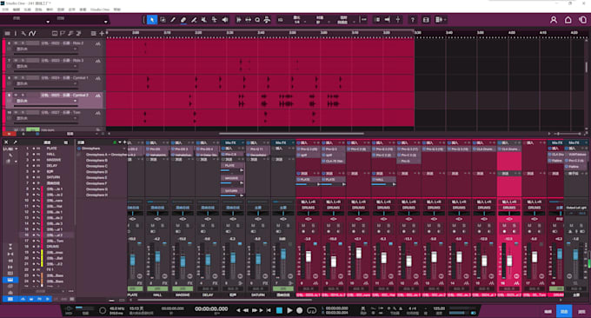This screenshot has height=318, width=591.
Task: Open the first menu in menu bar
Action: (6, 10)
